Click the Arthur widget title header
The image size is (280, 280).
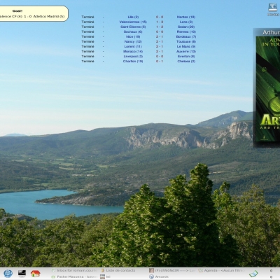pyautogui.click(x=271, y=32)
